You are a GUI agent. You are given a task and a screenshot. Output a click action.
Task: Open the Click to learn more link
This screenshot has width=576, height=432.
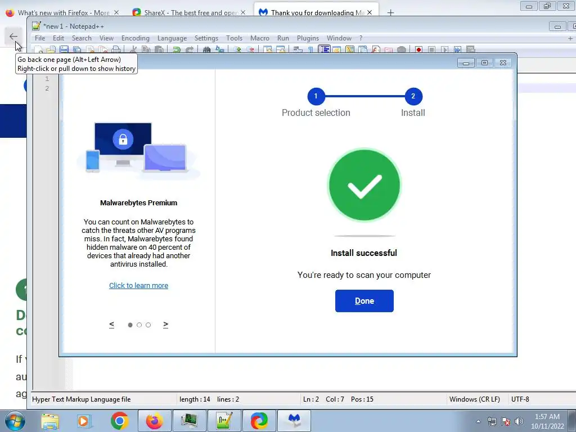(138, 285)
